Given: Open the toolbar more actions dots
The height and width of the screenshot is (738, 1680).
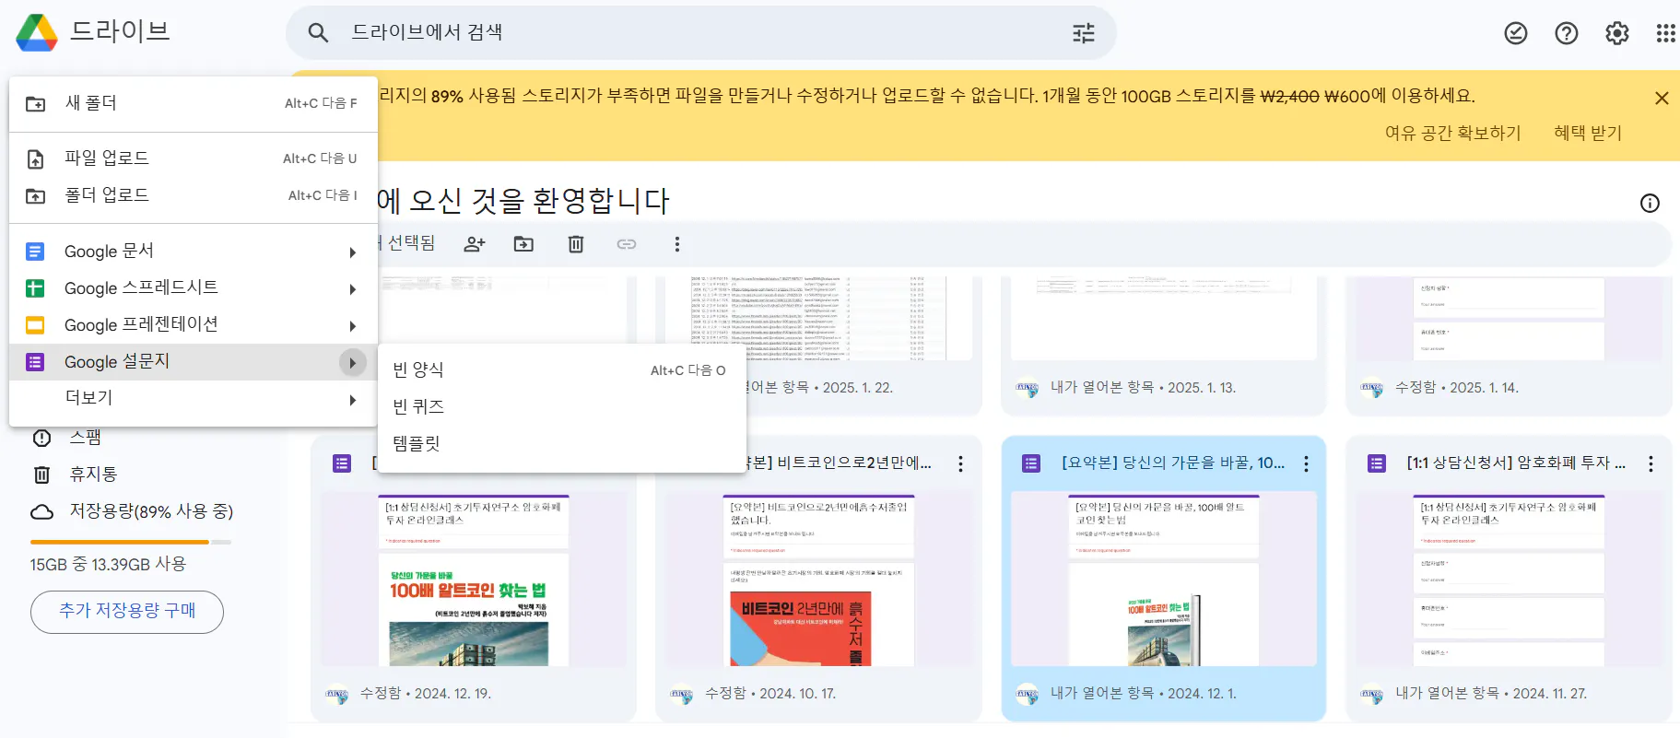Looking at the screenshot, I should pos(677,244).
